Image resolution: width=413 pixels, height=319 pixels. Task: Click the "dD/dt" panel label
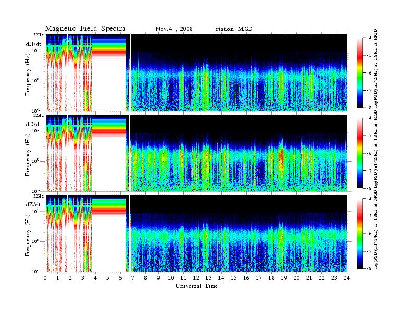33,124
